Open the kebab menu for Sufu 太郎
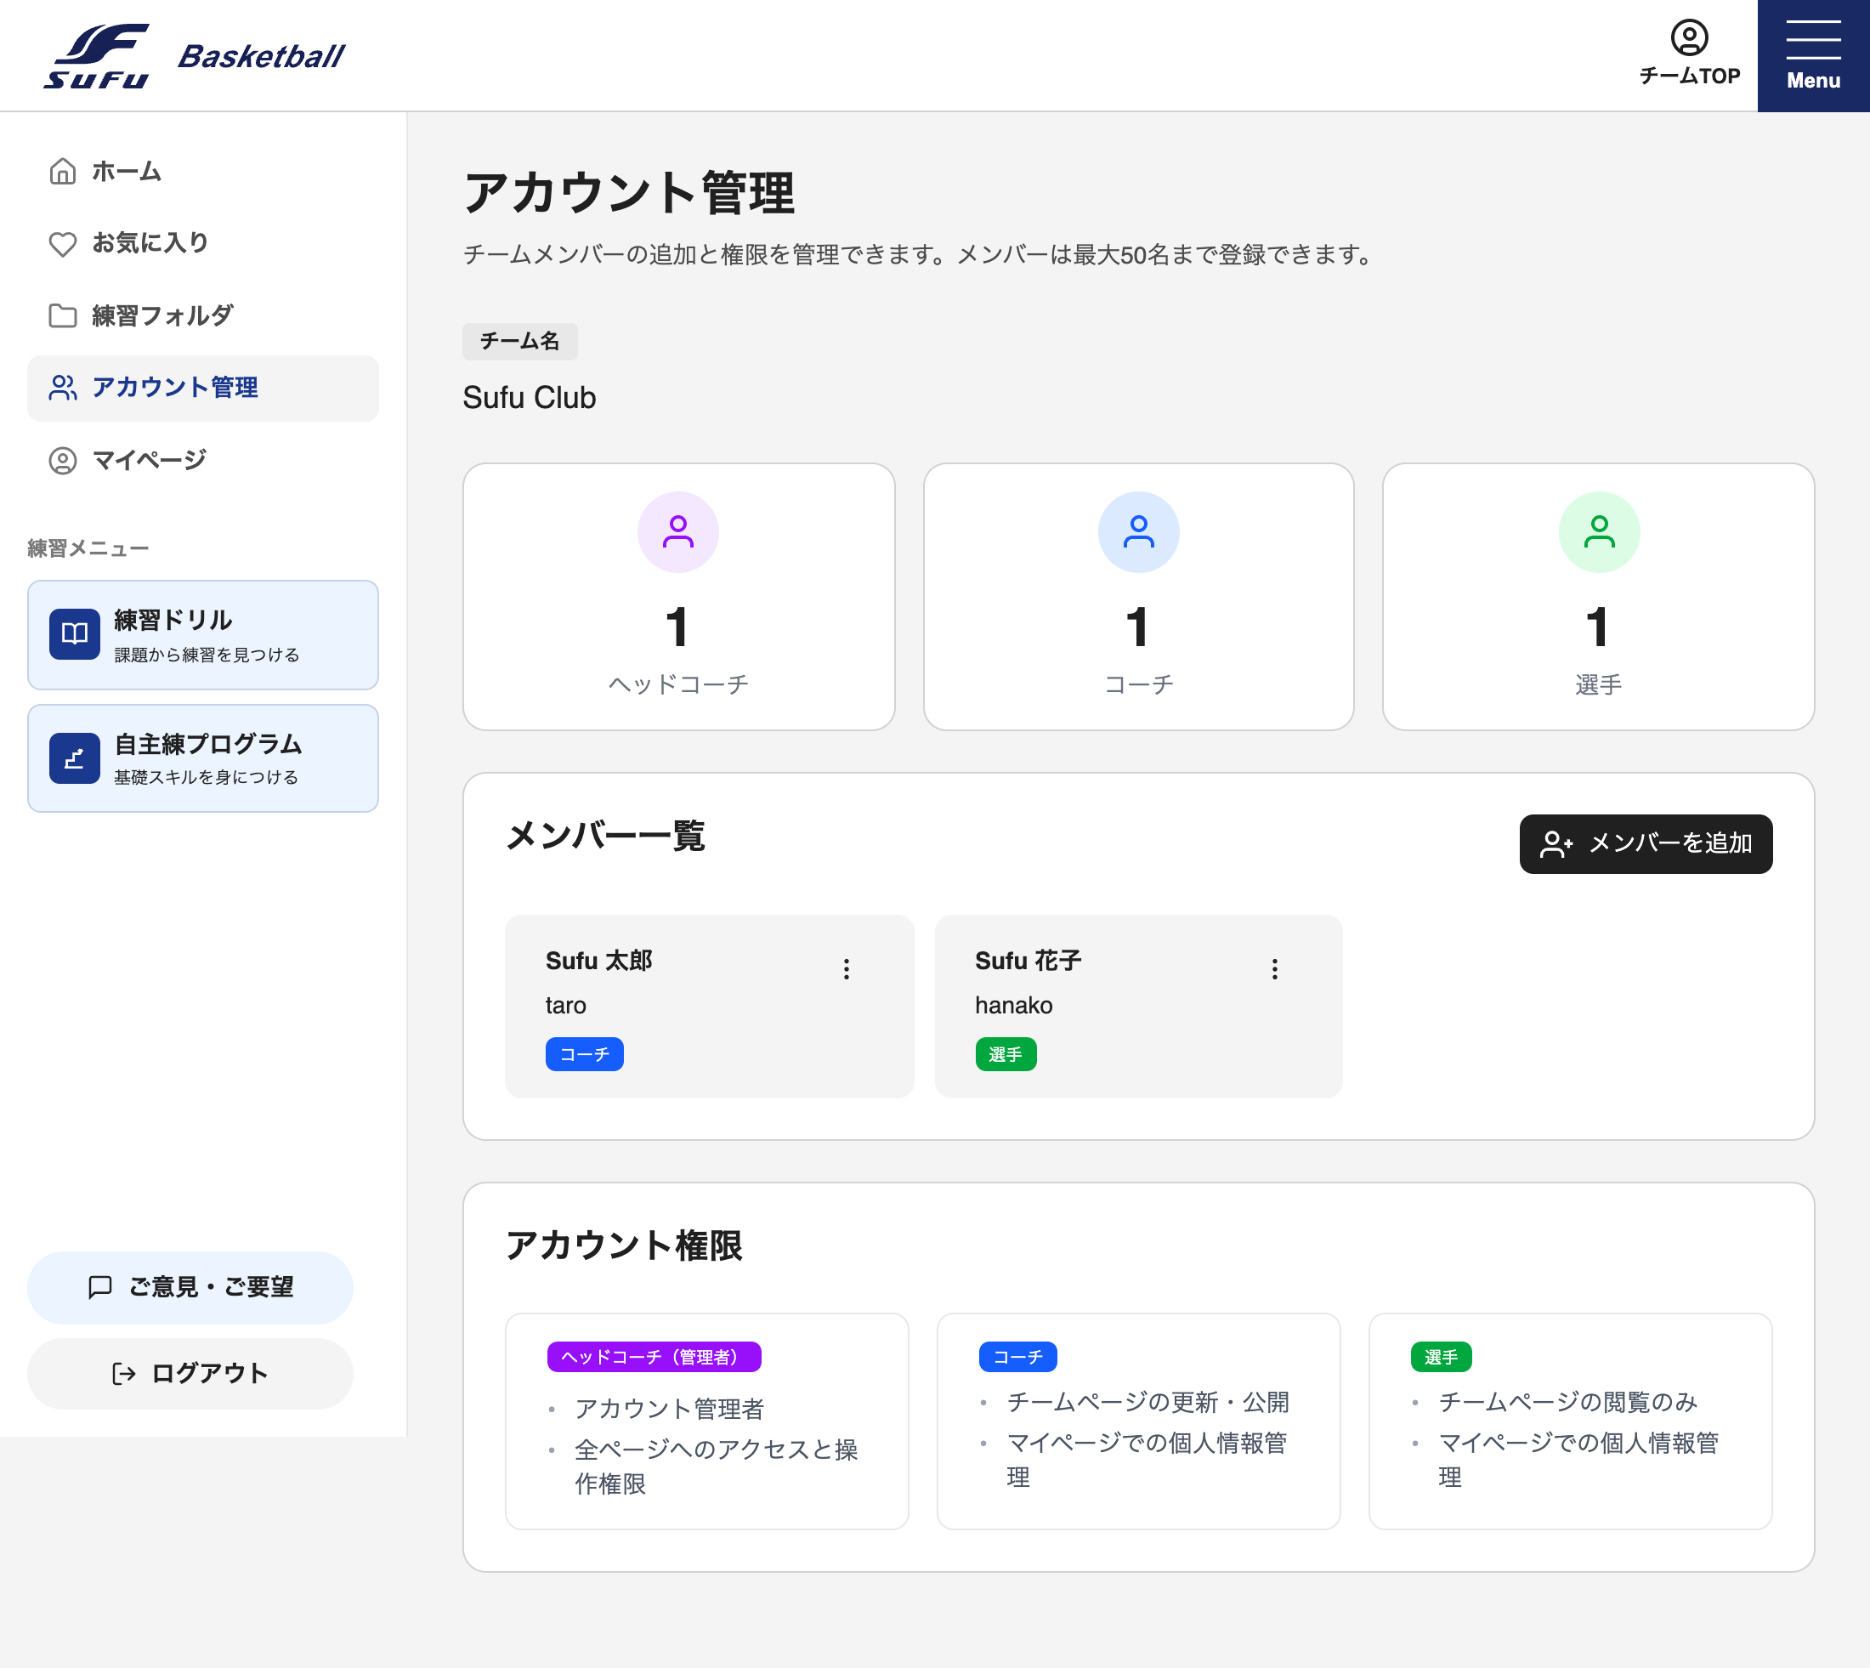The width and height of the screenshot is (1870, 1668). coord(846,968)
